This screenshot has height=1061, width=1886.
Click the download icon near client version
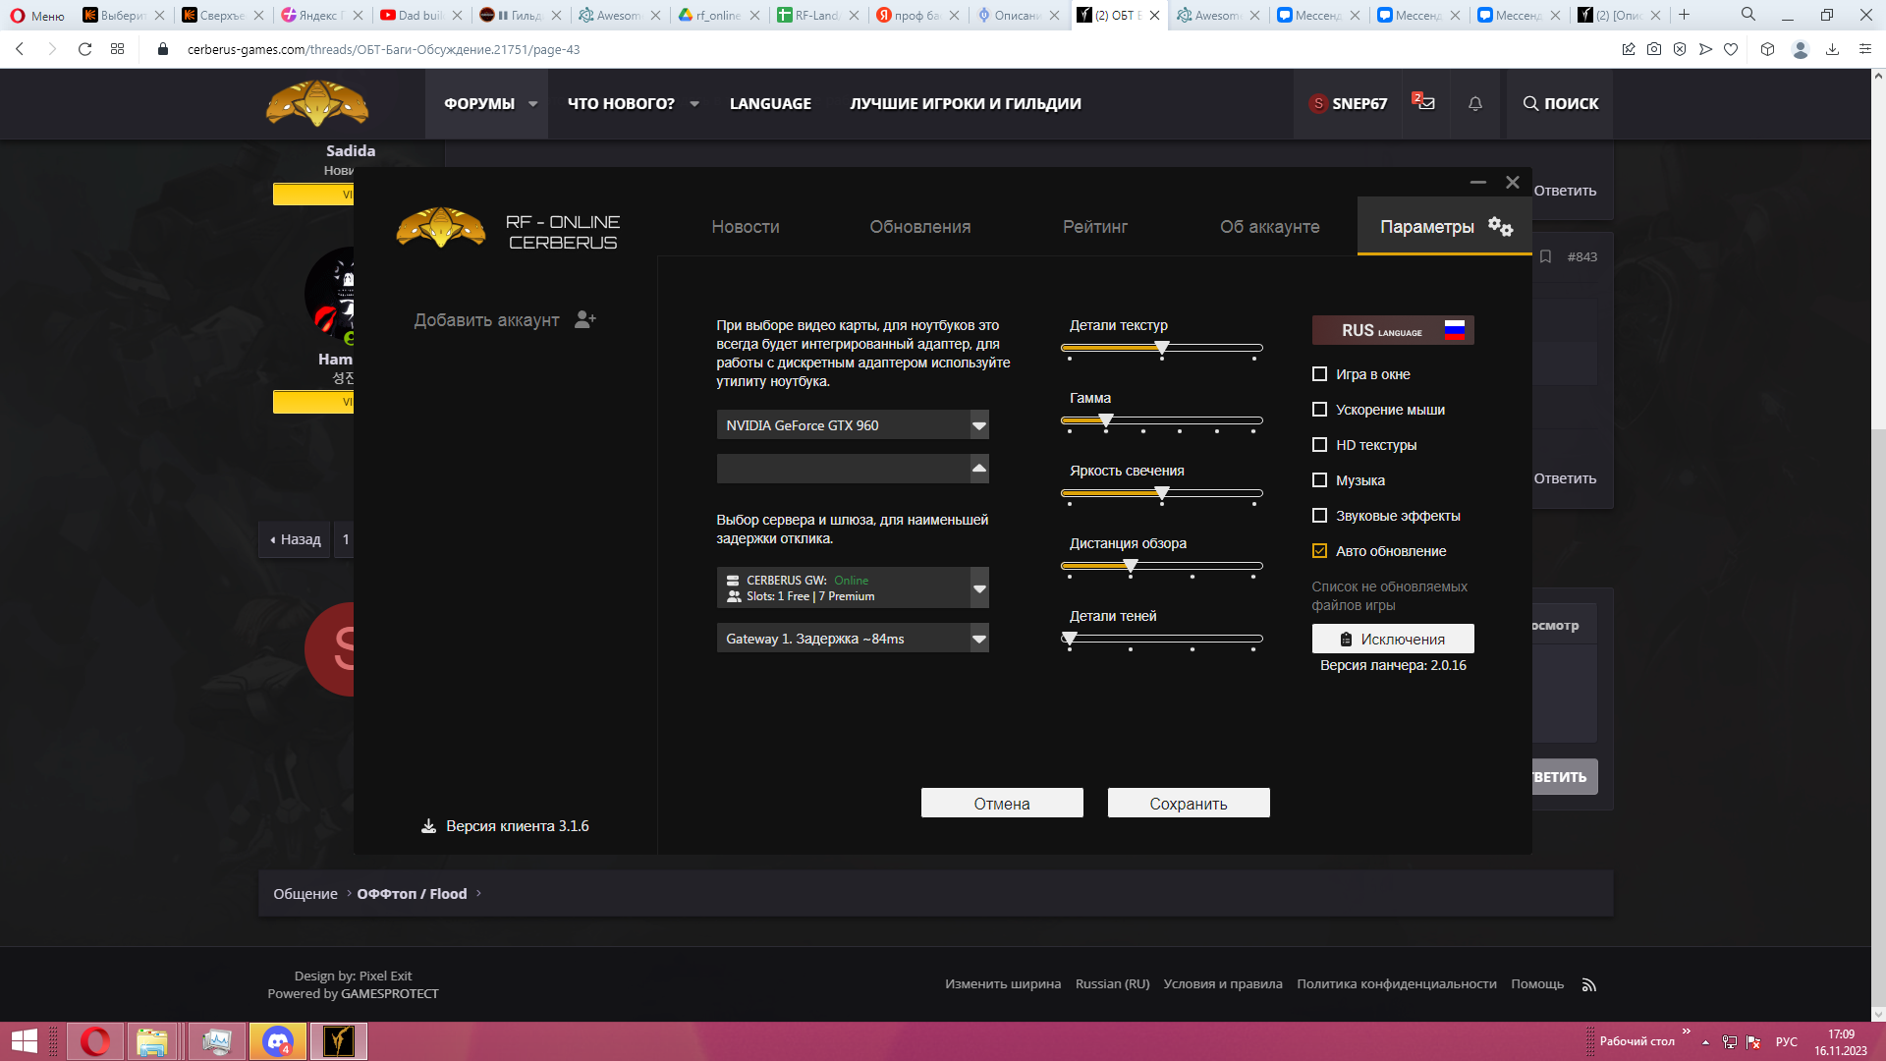428,826
